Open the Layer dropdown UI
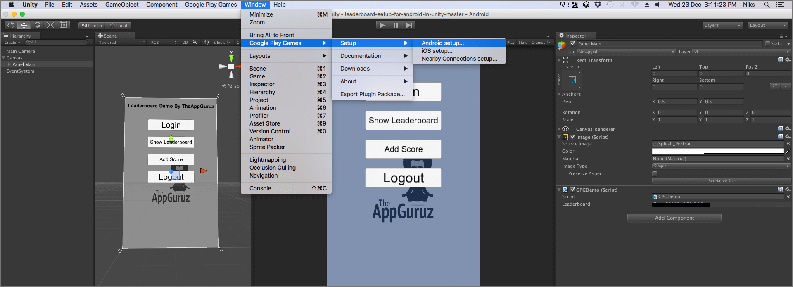Viewport: 793px width, 287px height. click(x=741, y=52)
